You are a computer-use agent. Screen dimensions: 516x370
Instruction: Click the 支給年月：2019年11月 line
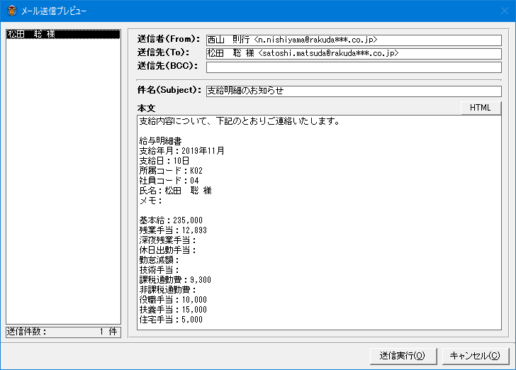[x=181, y=151]
